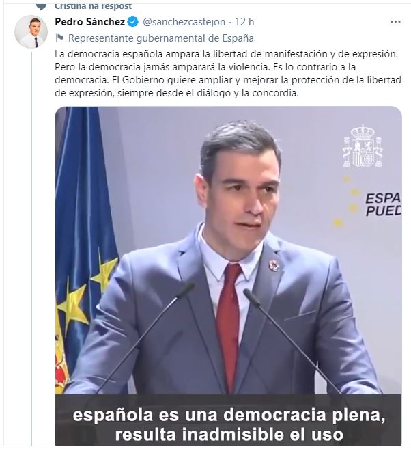
Task: Open the 'Cristina ha respost' context link
Action: coord(94,5)
